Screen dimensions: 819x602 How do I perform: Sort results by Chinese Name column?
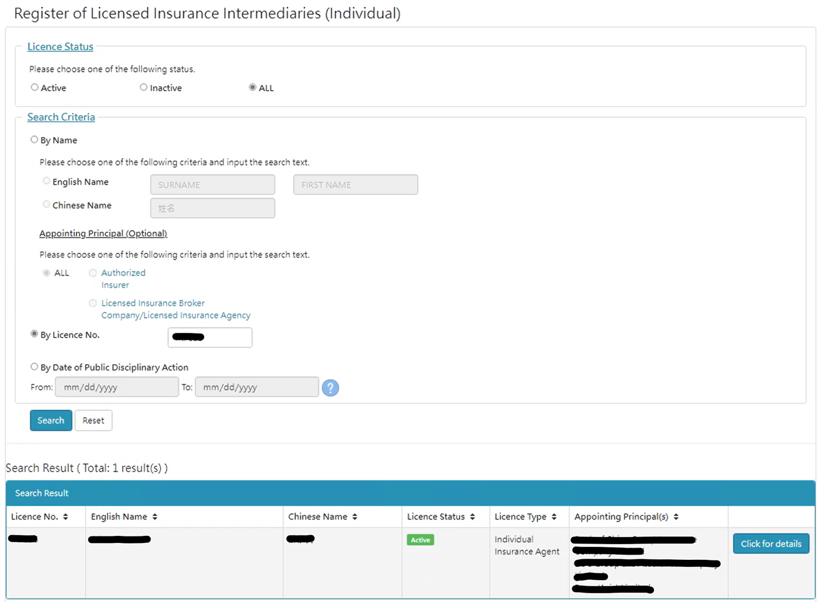click(355, 517)
